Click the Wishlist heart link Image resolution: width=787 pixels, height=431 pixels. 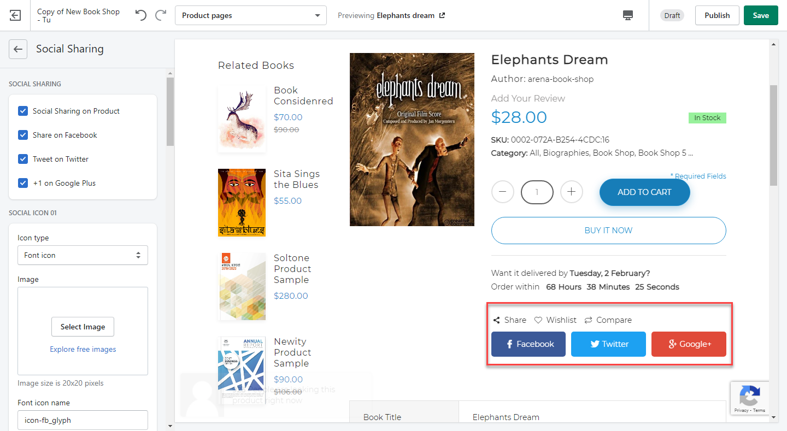point(555,320)
